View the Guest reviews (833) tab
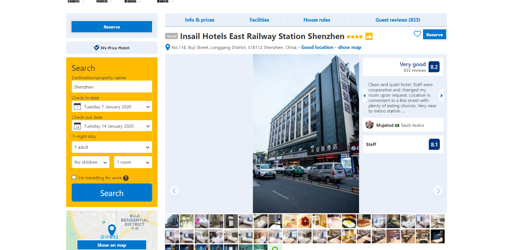 pyautogui.click(x=398, y=20)
